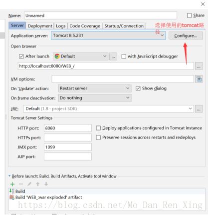Click the localhost URL input field
The width and height of the screenshot is (208, 215).
106,66
